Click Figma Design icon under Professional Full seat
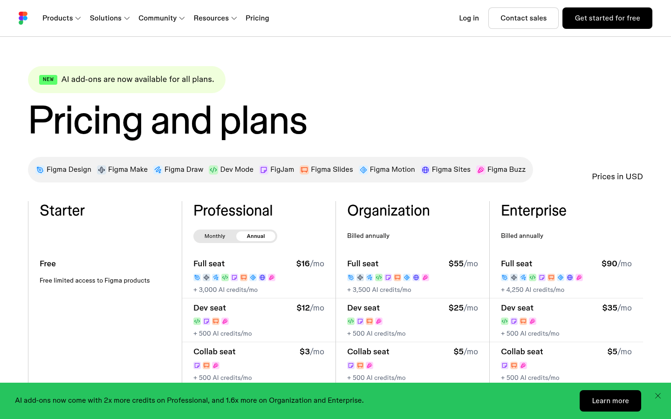The height and width of the screenshot is (419, 671). (197, 277)
